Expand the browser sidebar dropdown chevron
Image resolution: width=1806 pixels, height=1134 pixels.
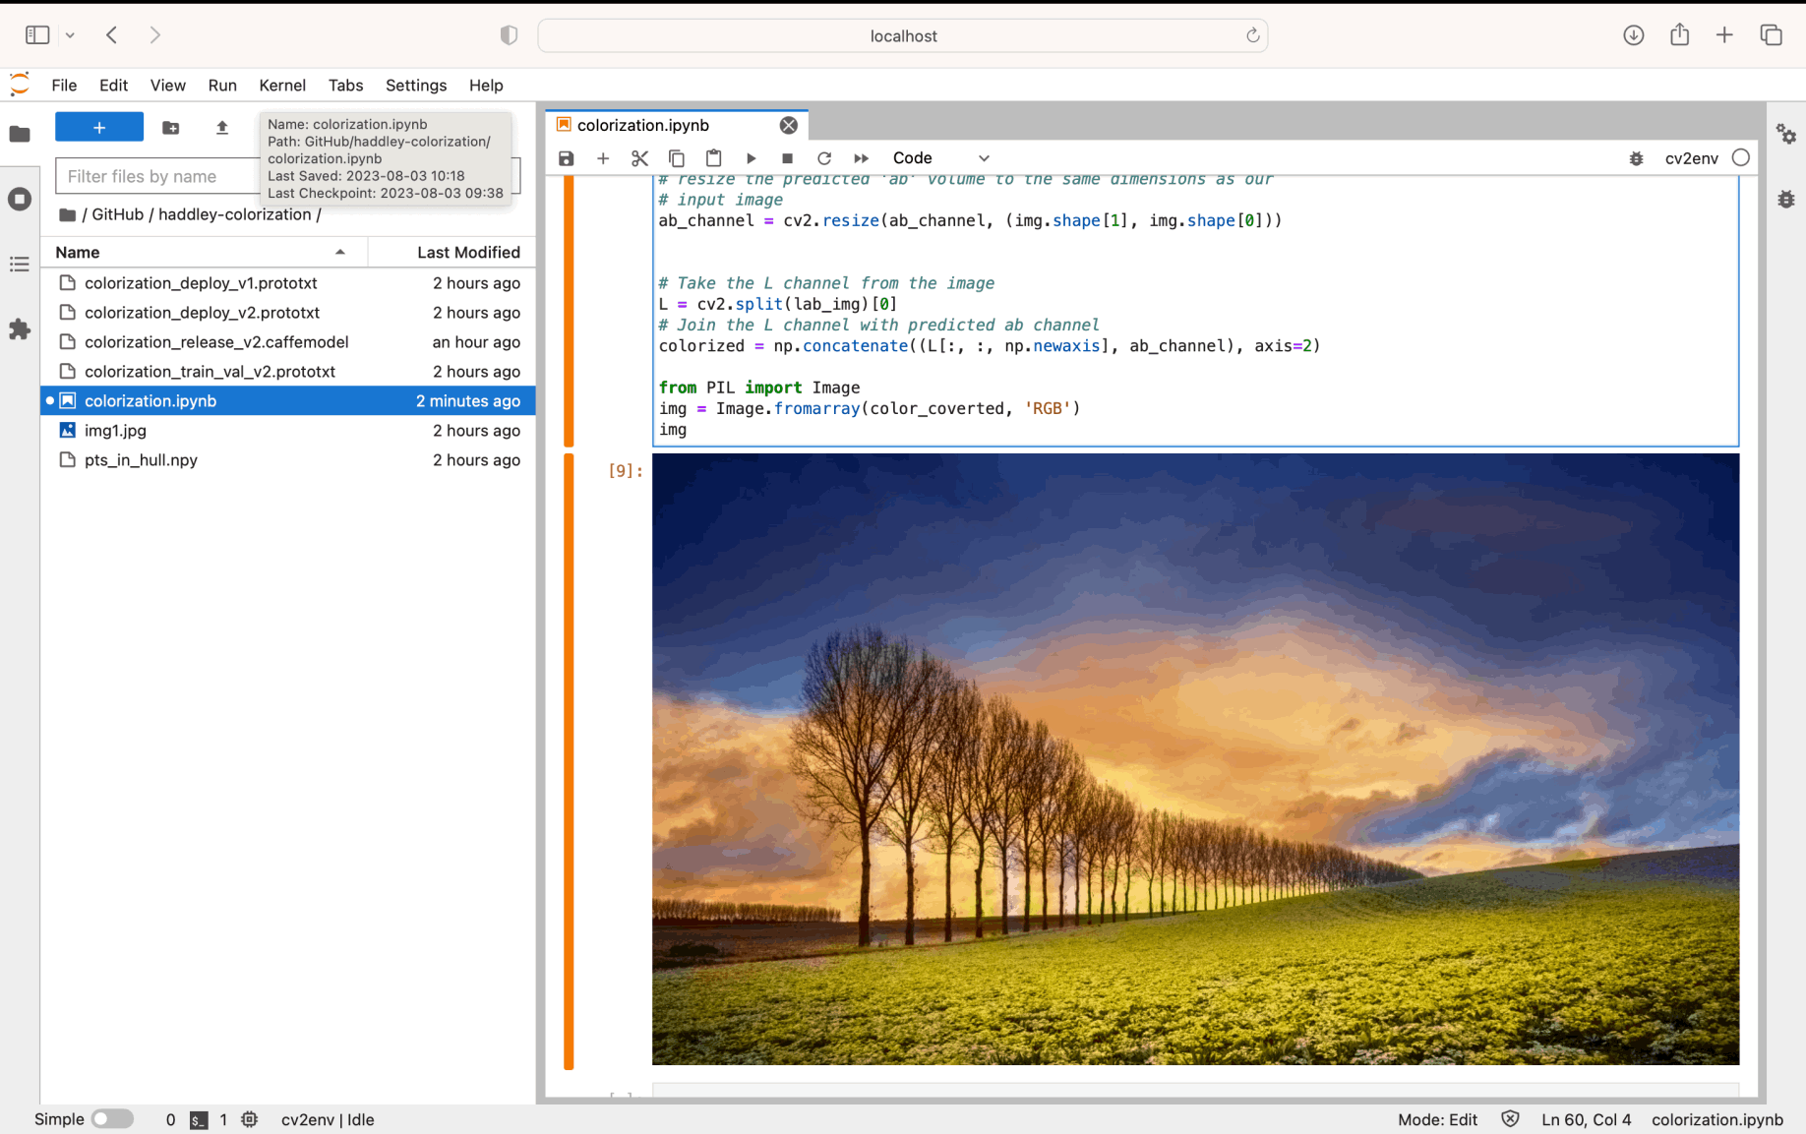click(x=70, y=35)
